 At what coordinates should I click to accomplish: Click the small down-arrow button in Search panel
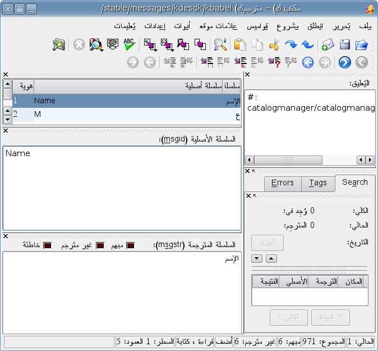click(257, 258)
